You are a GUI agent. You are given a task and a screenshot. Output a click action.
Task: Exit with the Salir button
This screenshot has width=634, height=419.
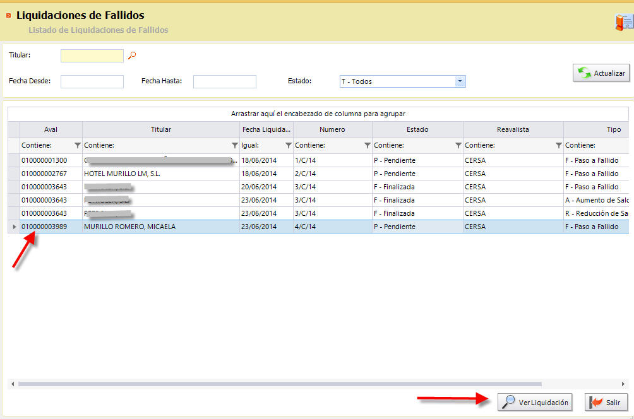pyautogui.click(x=606, y=403)
